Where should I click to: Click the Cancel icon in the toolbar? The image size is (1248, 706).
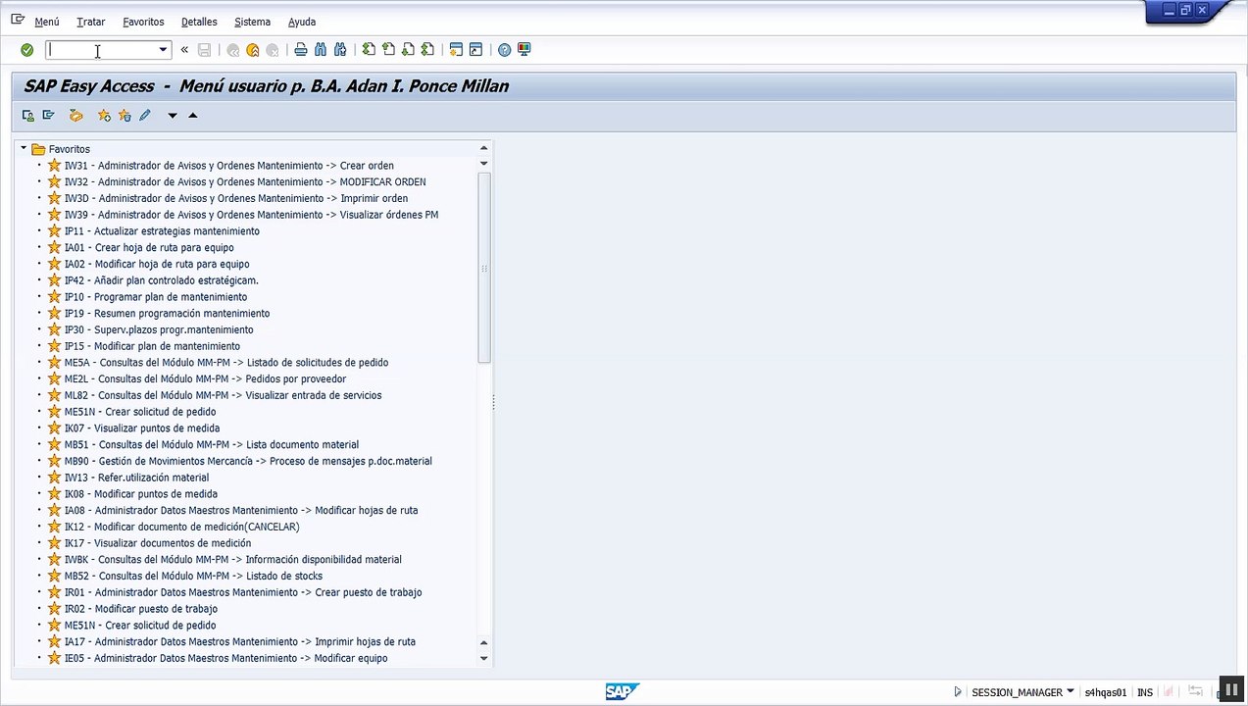pos(273,50)
